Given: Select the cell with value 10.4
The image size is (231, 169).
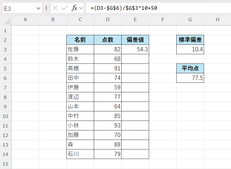Looking at the screenshot, I should pyautogui.click(x=190, y=49).
